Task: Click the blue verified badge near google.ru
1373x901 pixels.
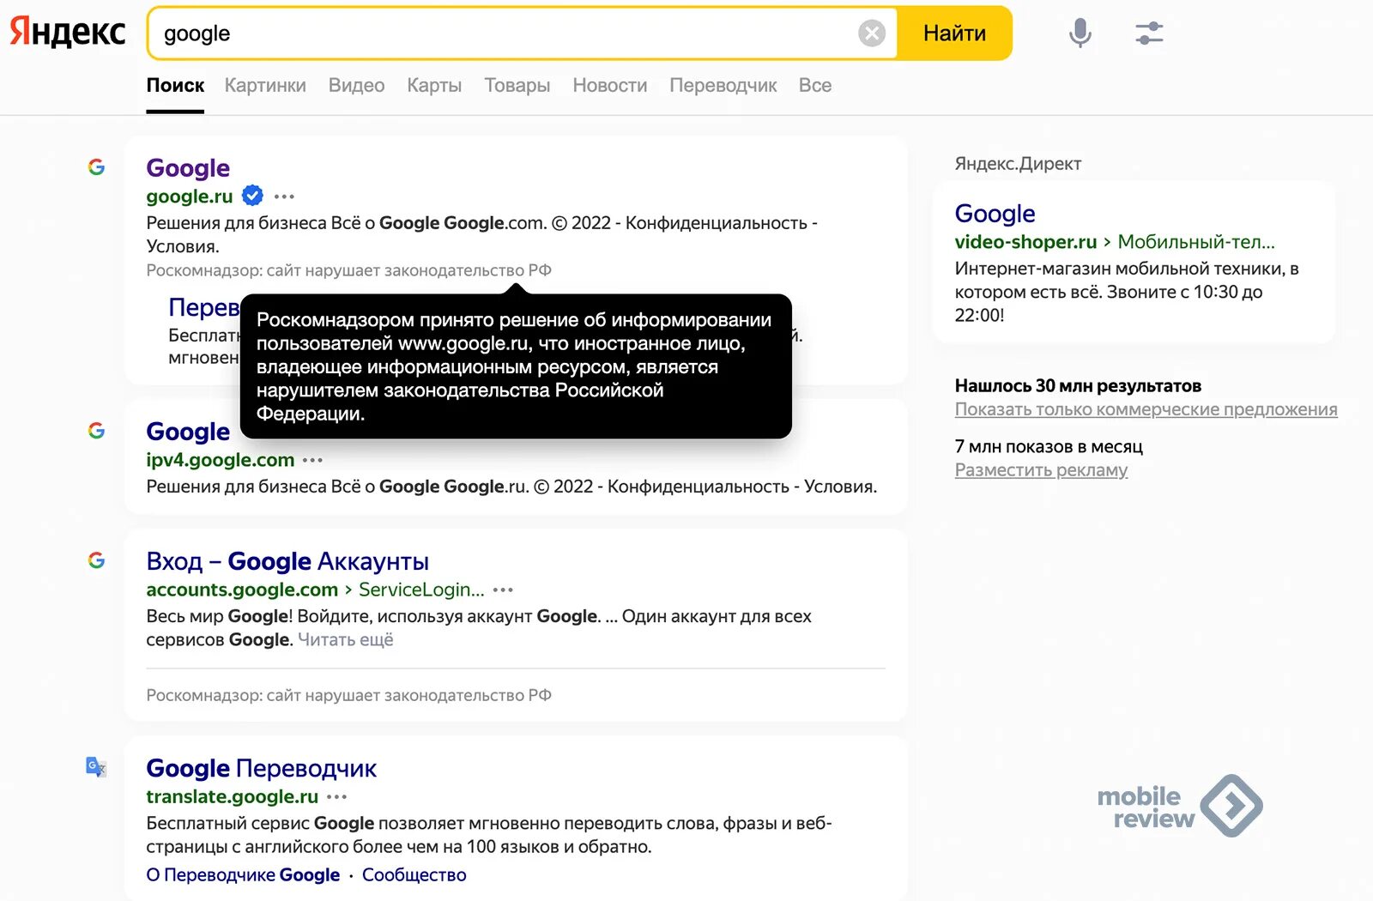Action: pos(252,196)
